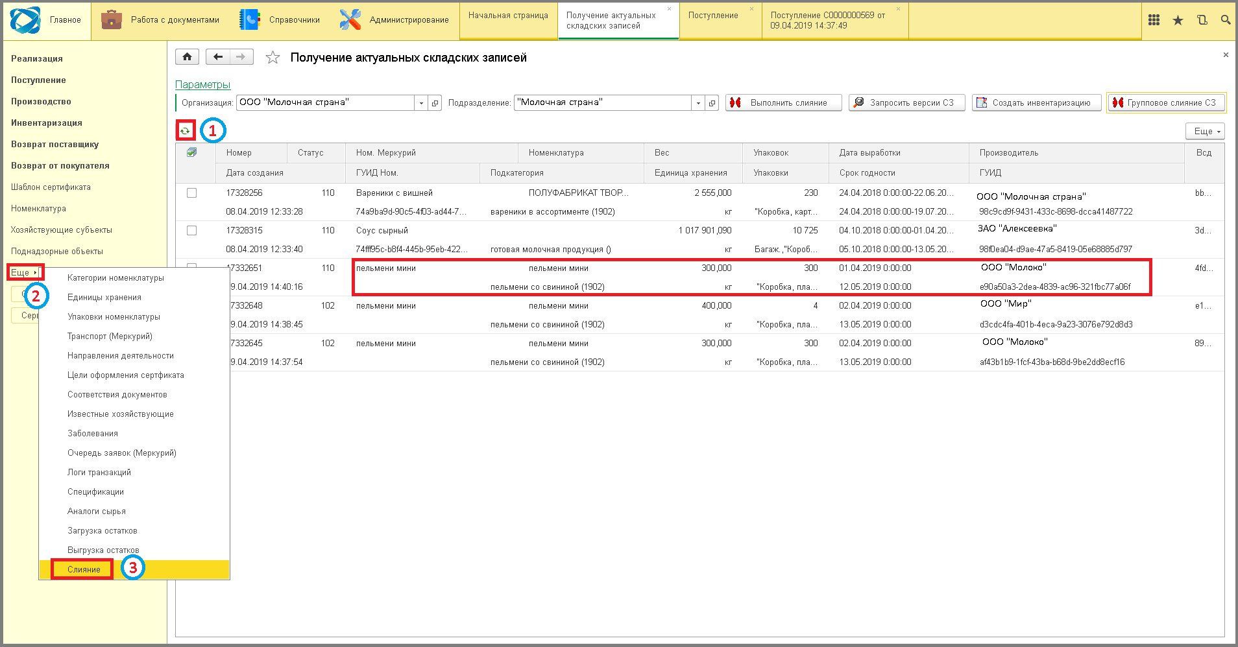The image size is (1238, 647).
Task: Go to the home page icon
Action: coord(187,57)
